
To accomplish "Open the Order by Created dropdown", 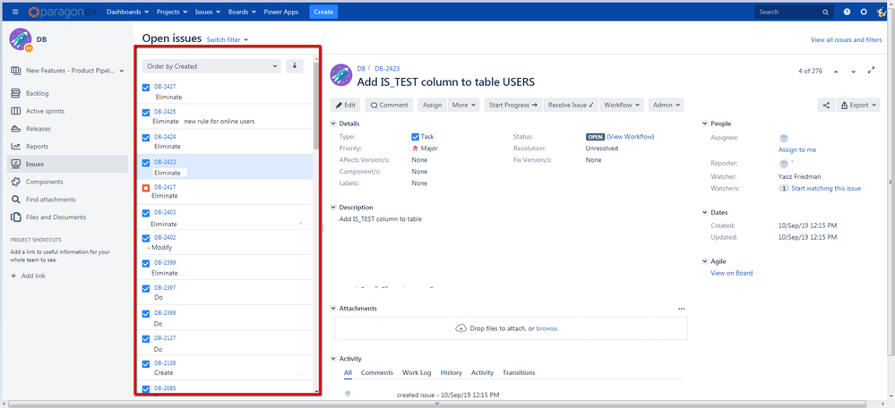I will pos(211,66).
